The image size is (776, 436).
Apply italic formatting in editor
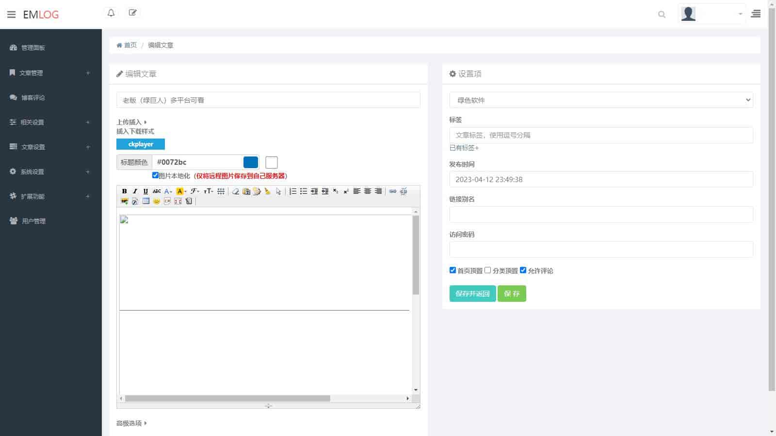(135, 191)
